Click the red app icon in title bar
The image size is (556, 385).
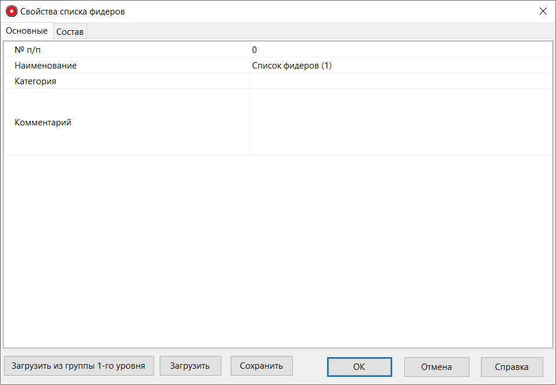[12, 11]
